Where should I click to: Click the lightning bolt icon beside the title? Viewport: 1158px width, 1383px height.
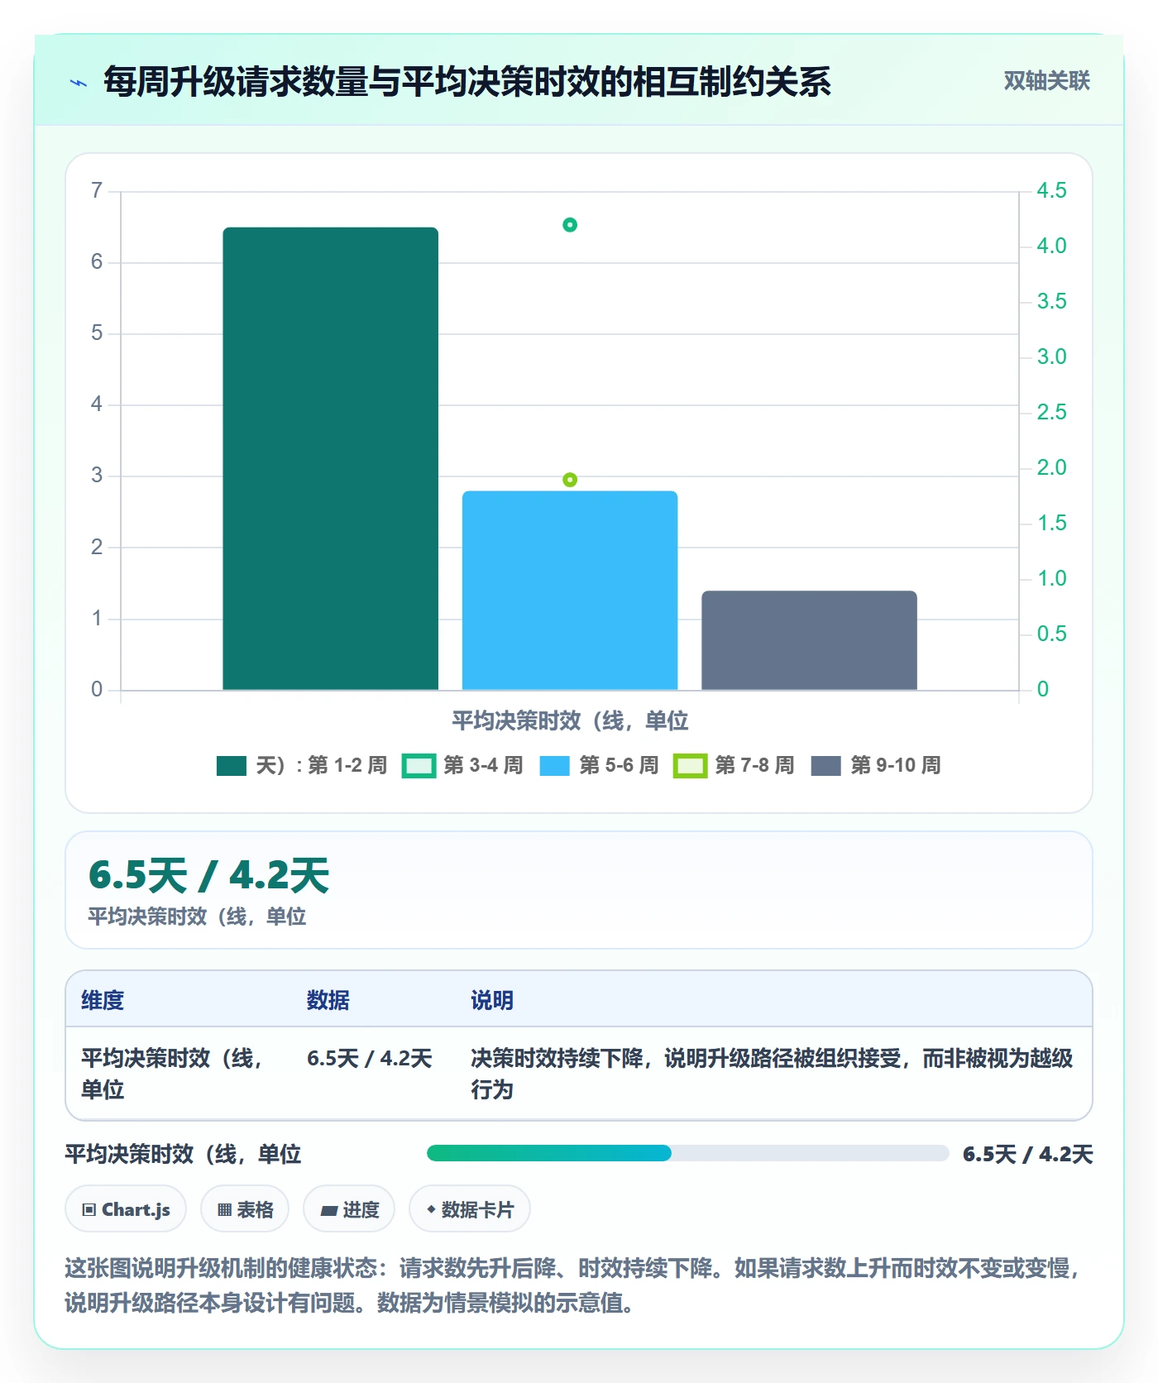[79, 83]
